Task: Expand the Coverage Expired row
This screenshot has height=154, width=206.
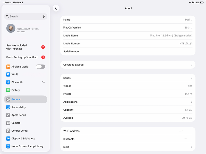Action: coord(128,65)
